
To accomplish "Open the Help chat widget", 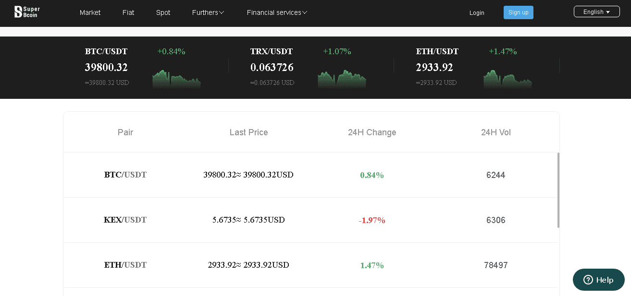I will [598, 280].
